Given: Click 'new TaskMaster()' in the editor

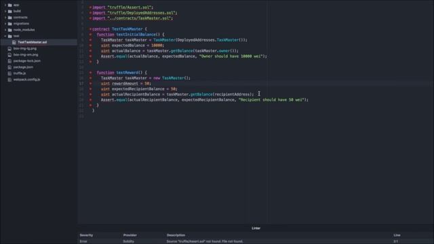Looking at the screenshot, I should 172,78.
